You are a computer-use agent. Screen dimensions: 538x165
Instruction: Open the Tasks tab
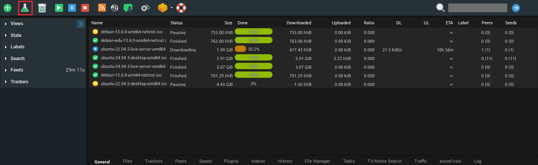click(349, 161)
